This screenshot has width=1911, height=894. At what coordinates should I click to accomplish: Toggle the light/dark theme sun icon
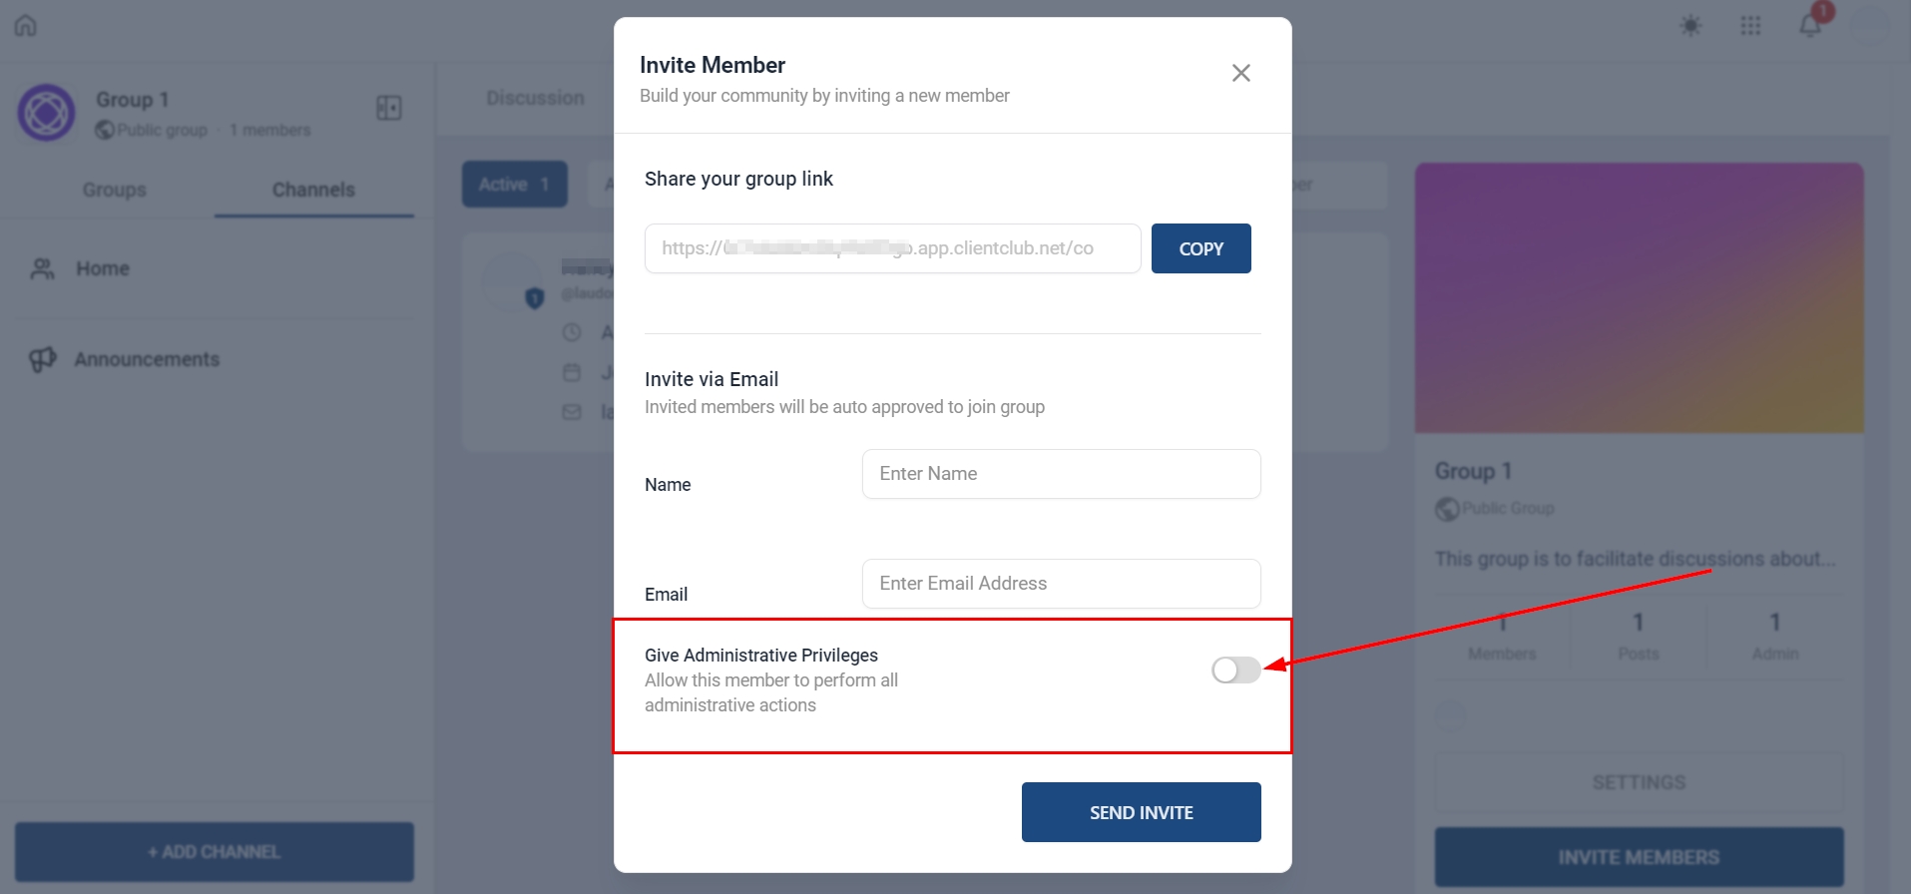pyautogui.click(x=1689, y=25)
